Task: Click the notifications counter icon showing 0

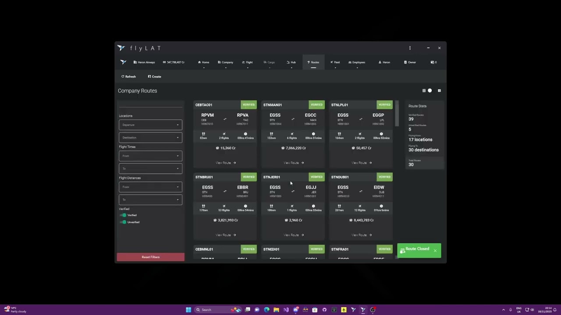Action: click(x=433, y=62)
